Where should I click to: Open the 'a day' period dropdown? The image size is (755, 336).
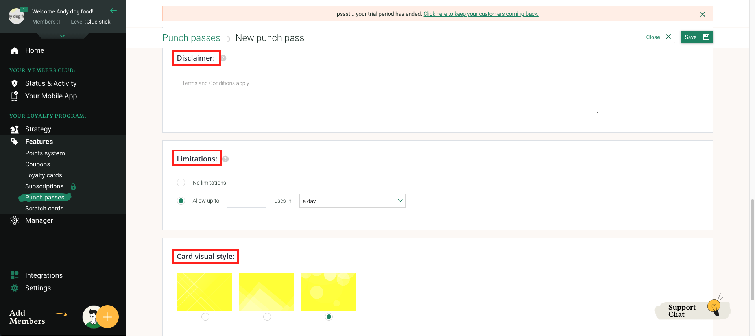pos(352,201)
